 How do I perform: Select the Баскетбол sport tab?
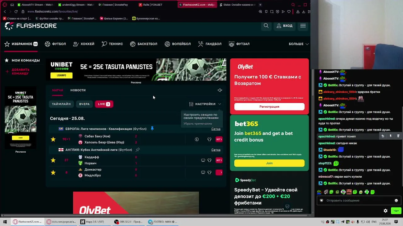(144, 44)
